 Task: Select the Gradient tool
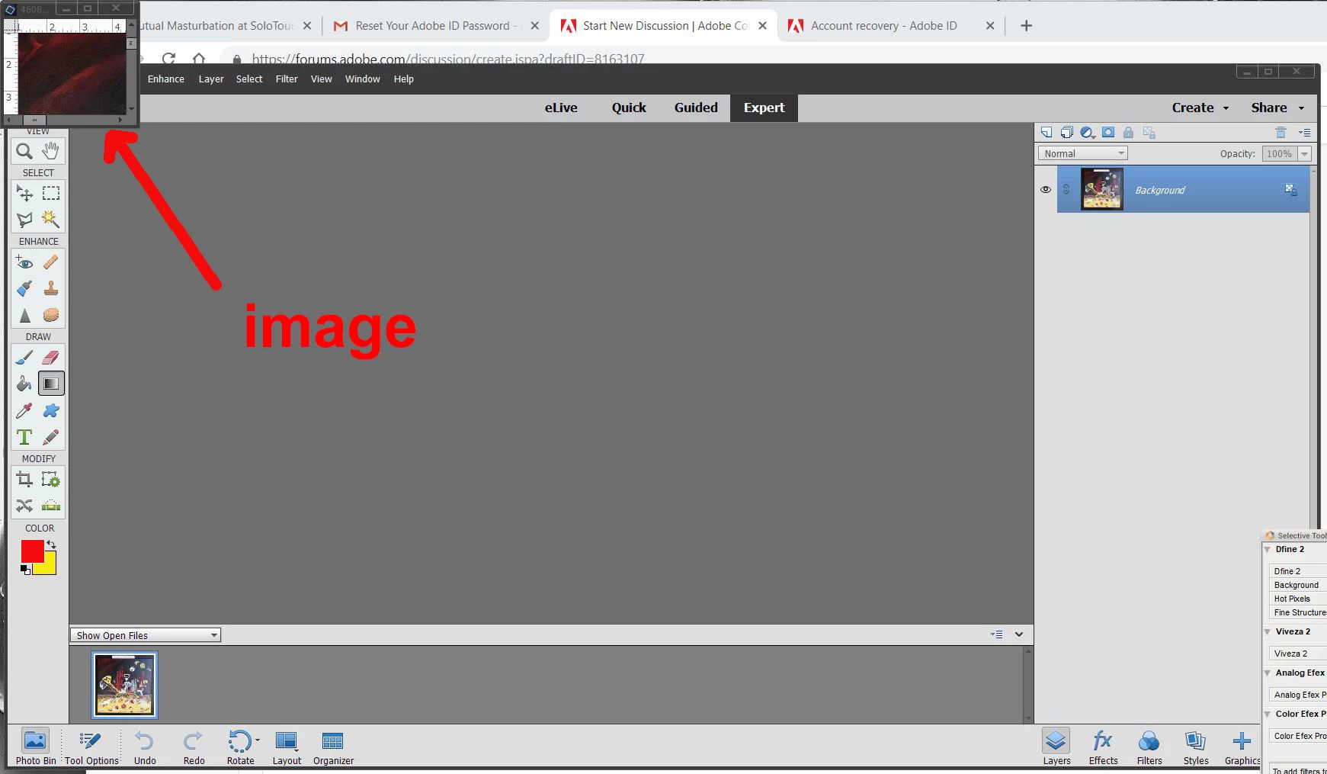[51, 384]
